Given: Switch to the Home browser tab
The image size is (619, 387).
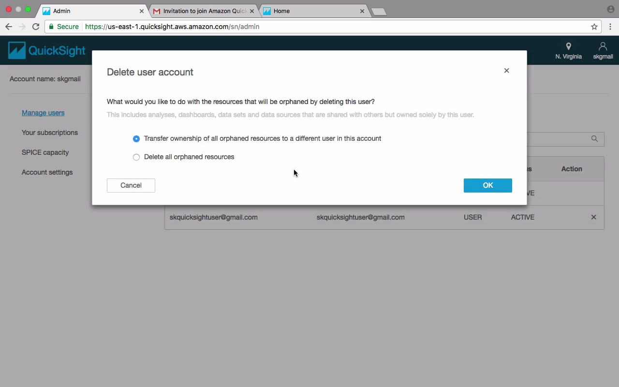Looking at the screenshot, I should pos(314,11).
